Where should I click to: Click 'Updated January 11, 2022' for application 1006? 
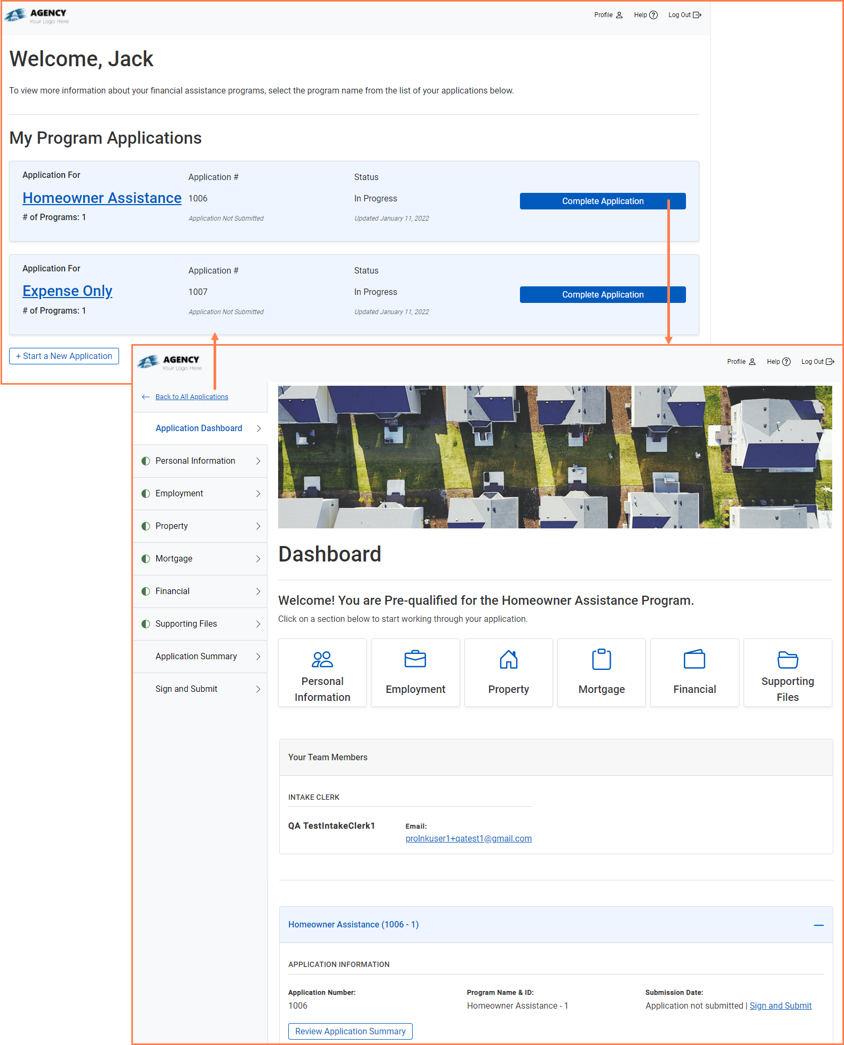[x=392, y=219]
